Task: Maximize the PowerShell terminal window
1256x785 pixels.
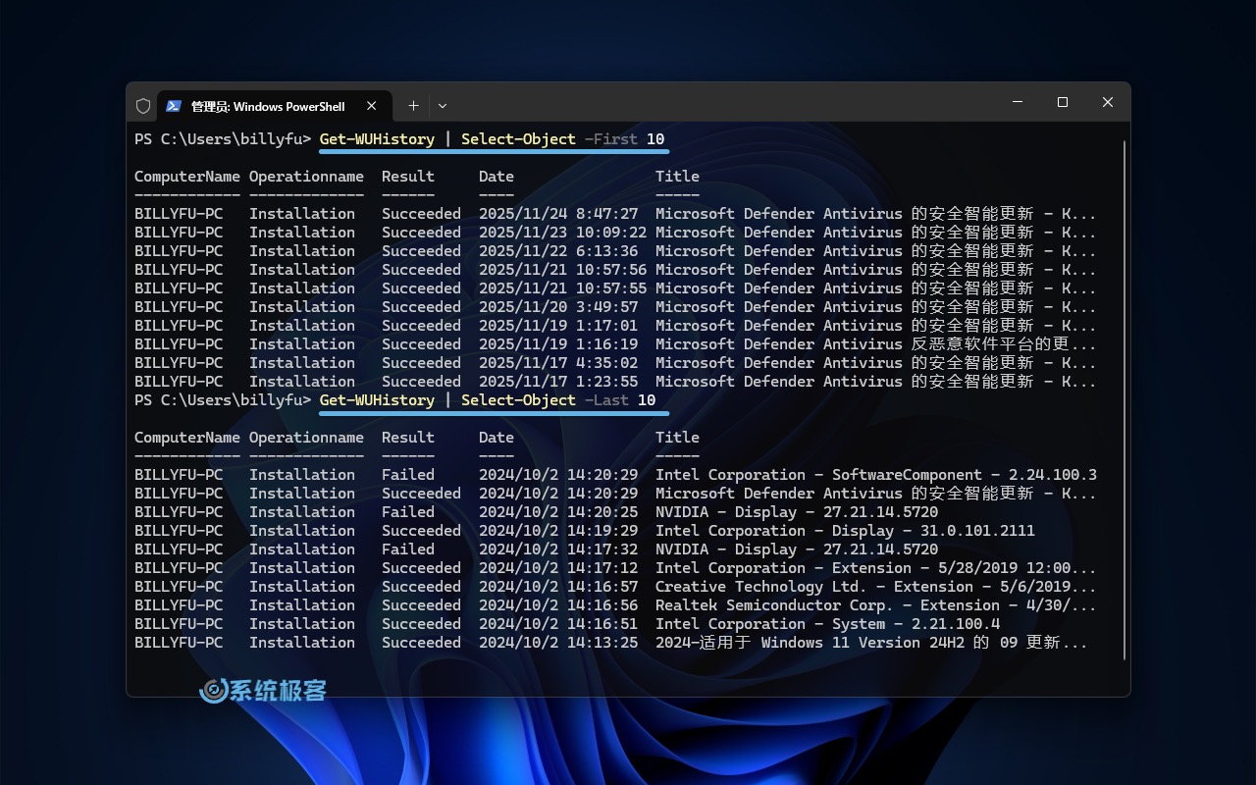Action: (1062, 102)
